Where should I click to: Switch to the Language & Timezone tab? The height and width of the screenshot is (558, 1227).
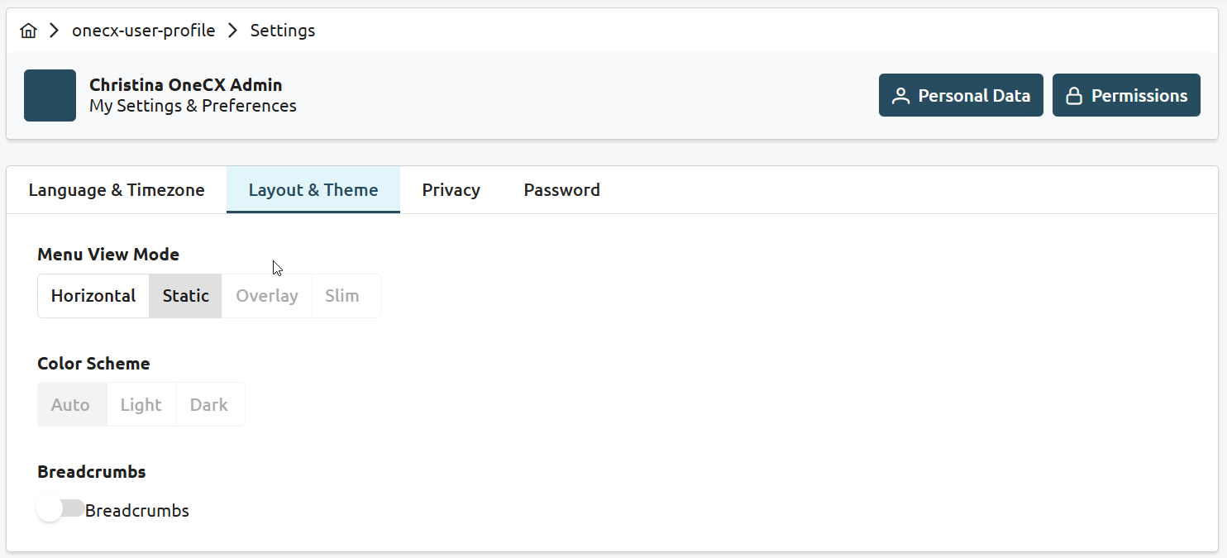click(x=117, y=190)
